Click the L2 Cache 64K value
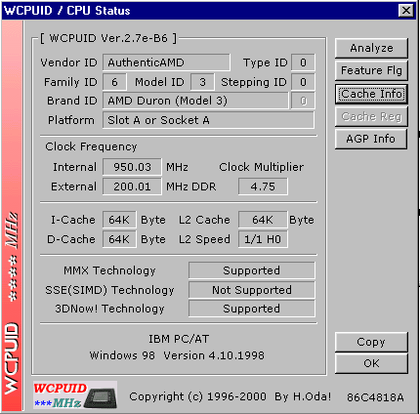 click(x=263, y=220)
